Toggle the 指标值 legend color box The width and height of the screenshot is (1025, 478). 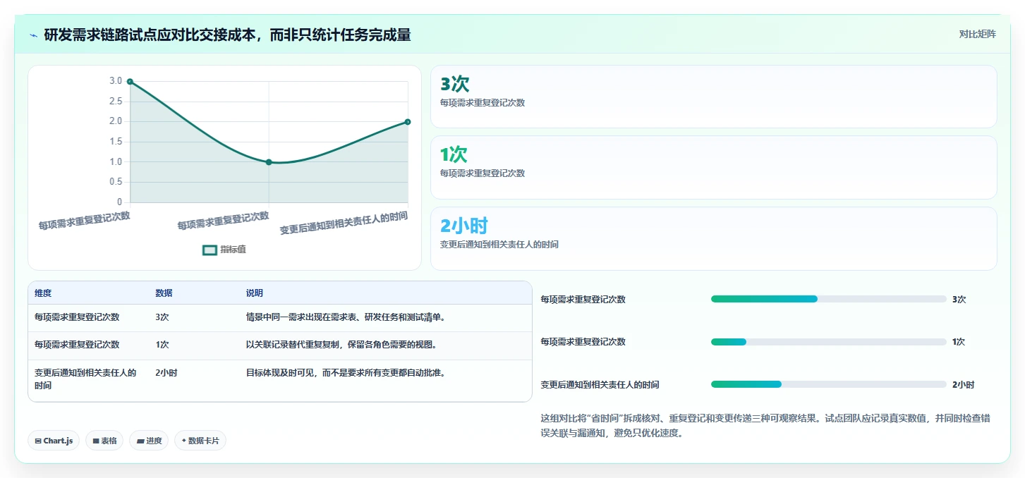click(210, 250)
